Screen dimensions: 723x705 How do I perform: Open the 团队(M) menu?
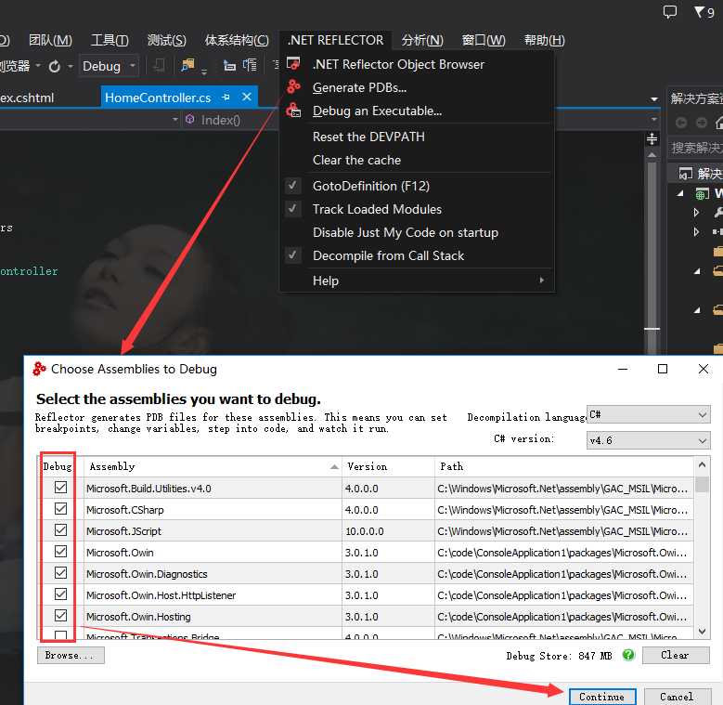pos(50,40)
